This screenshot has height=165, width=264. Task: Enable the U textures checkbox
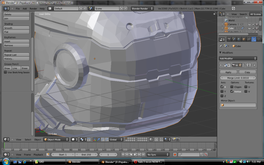(246, 87)
